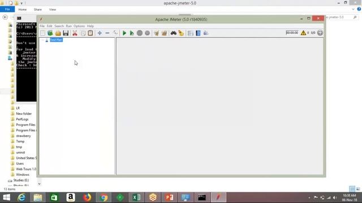Click the Clear All brooms icon
This screenshot has width=362, height=203.
point(164,33)
